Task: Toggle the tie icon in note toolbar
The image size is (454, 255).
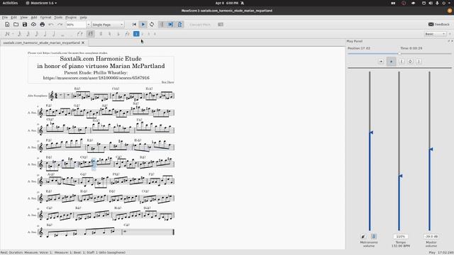Action: [80, 34]
